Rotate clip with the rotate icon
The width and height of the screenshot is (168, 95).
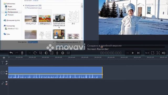click(x=35, y=53)
